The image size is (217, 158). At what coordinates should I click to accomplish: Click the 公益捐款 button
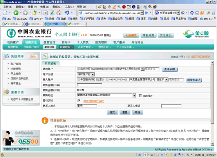pyautogui.click(x=131, y=35)
